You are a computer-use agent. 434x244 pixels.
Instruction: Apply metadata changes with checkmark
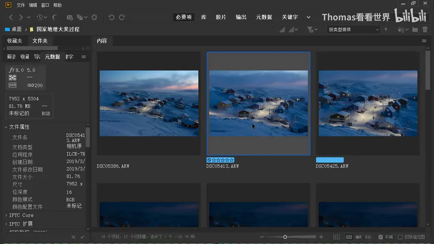click(x=83, y=237)
